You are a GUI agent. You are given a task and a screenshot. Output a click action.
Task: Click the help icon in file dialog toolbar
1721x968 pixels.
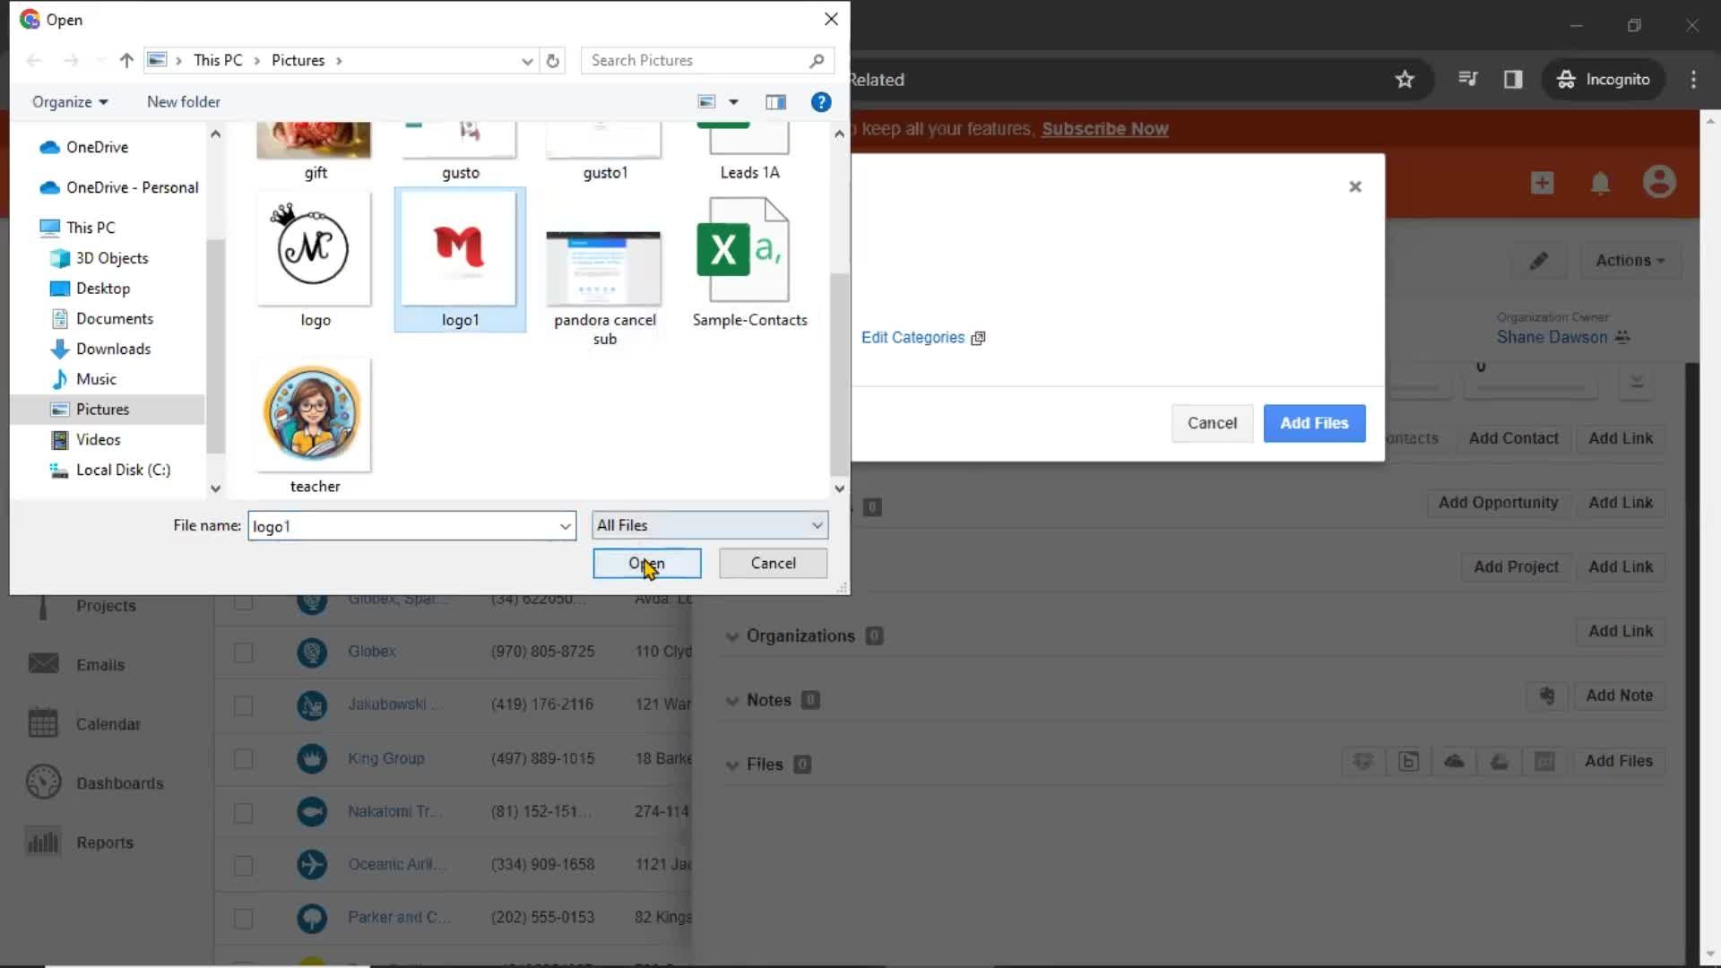coord(823,101)
